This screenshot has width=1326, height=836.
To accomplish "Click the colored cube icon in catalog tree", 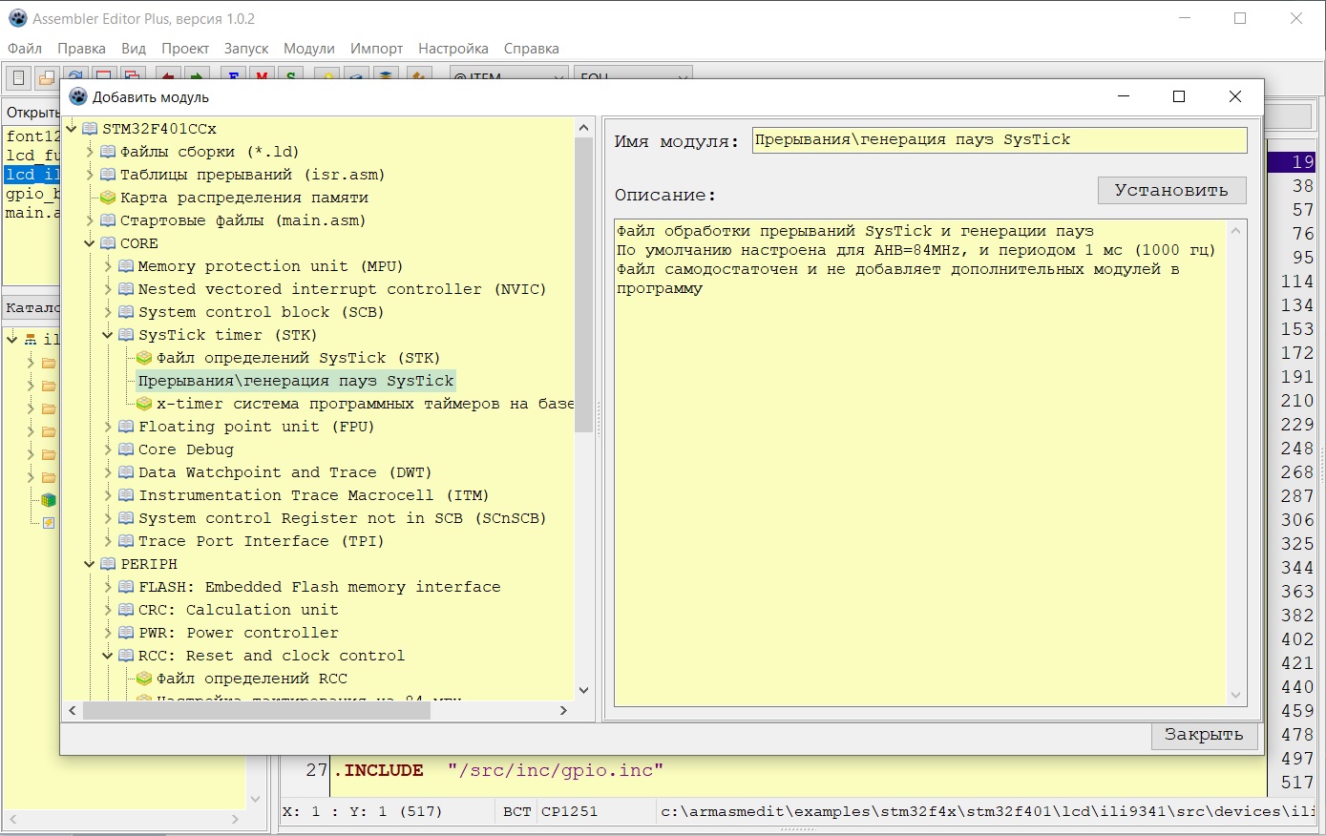I will pos(49,500).
